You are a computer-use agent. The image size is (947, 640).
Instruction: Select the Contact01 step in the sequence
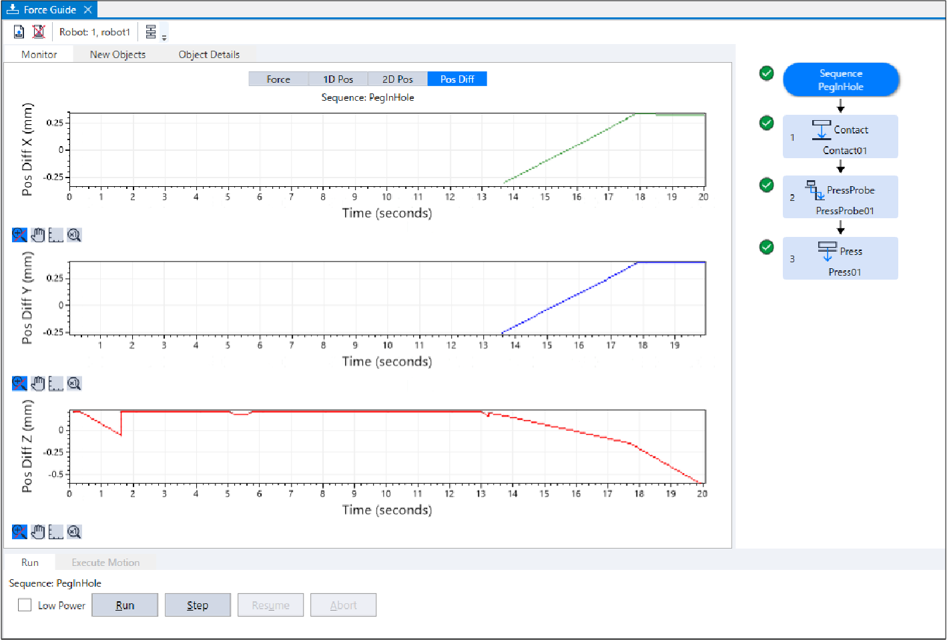tap(840, 137)
